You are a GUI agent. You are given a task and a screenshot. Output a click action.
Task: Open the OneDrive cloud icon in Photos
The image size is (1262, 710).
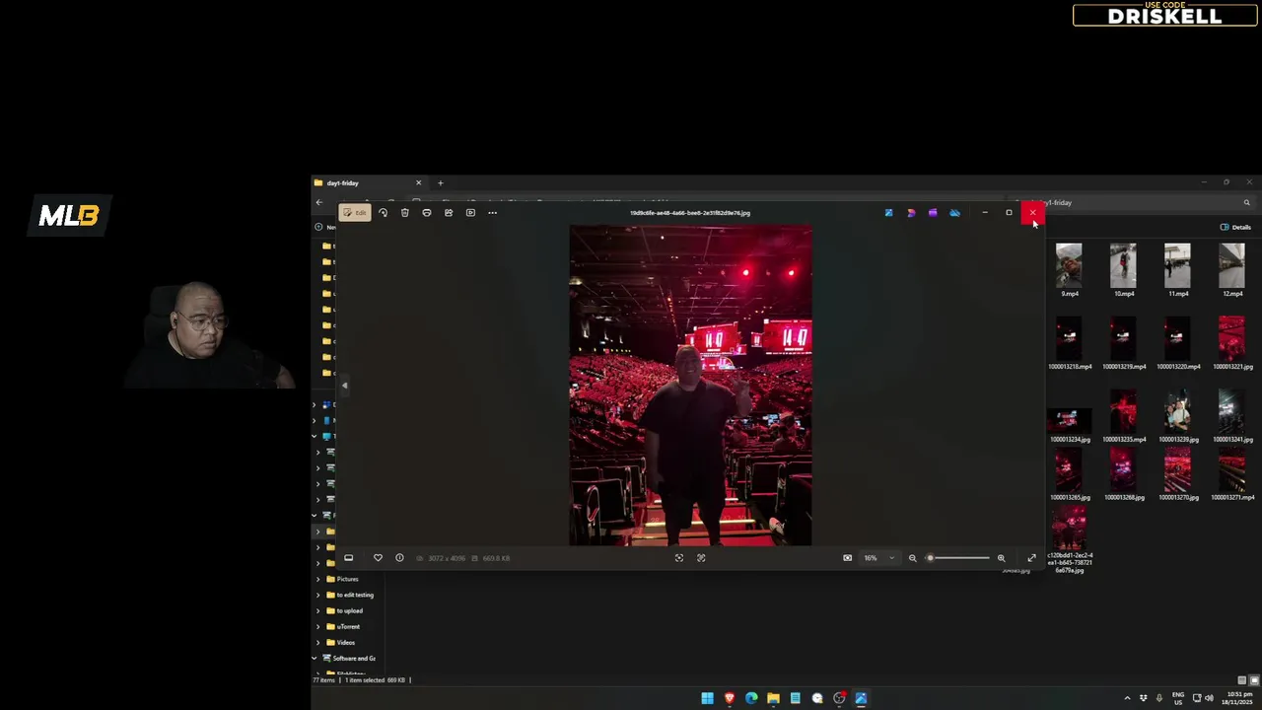click(x=954, y=213)
